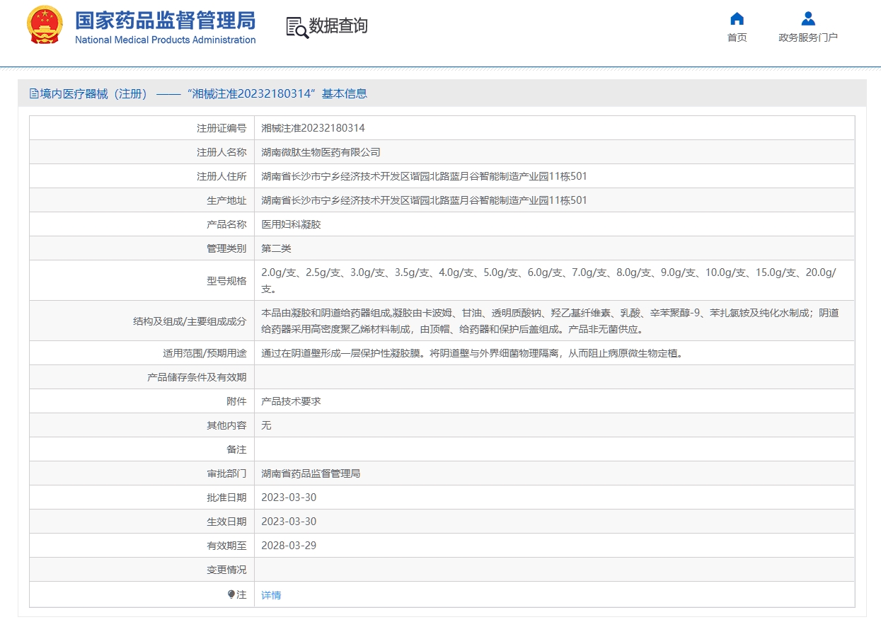Click the 首页 home icon

point(737,19)
